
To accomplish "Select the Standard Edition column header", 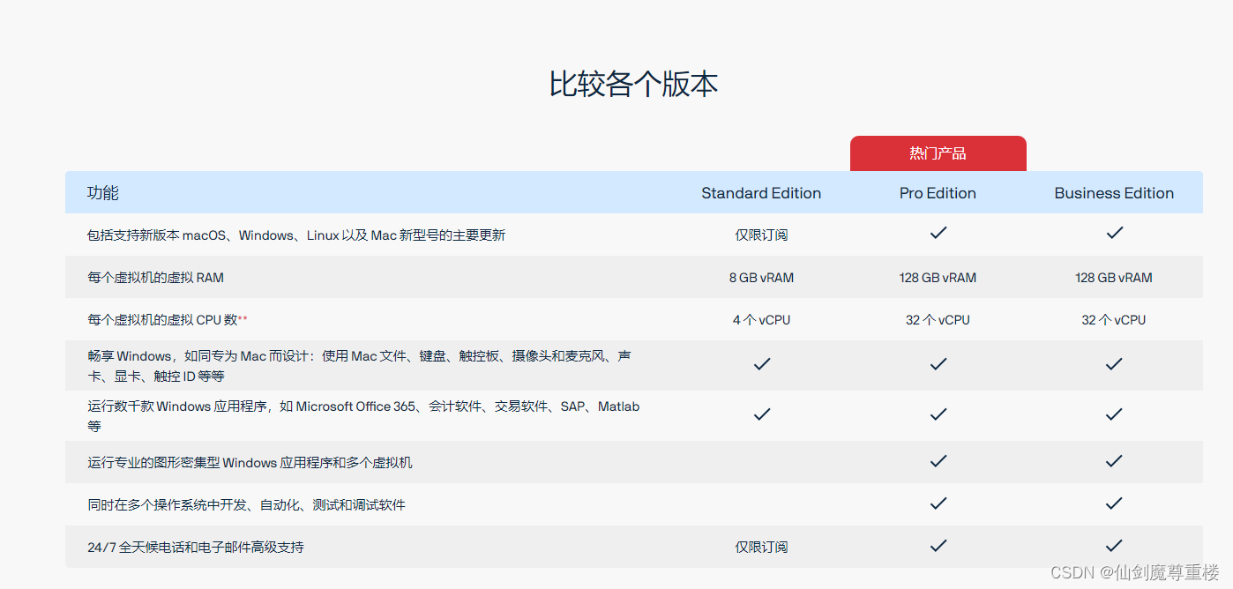I will (x=761, y=193).
